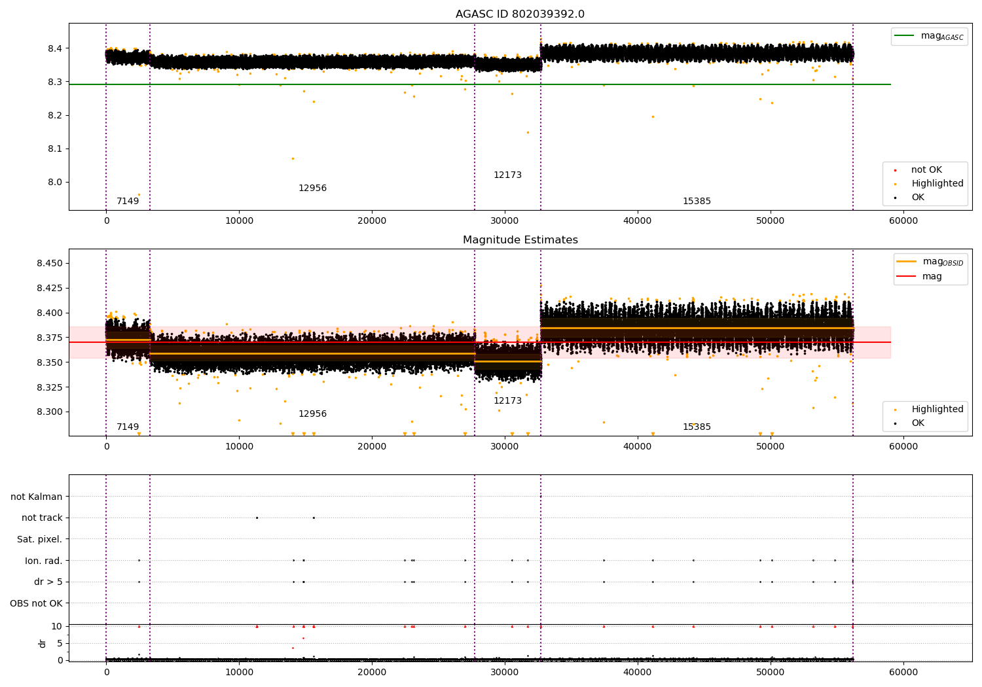Click the 8.350 y-axis tick label
This screenshot has height=687, width=982.
click(x=50, y=363)
